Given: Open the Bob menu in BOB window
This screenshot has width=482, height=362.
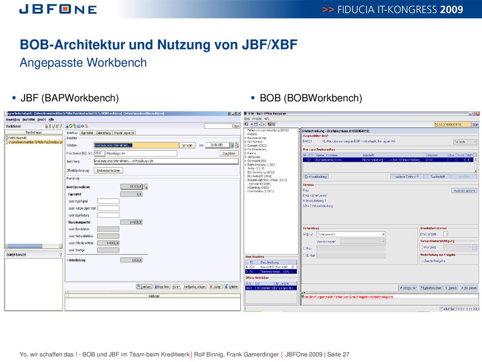Looking at the screenshot, I should tap(247, 119).
